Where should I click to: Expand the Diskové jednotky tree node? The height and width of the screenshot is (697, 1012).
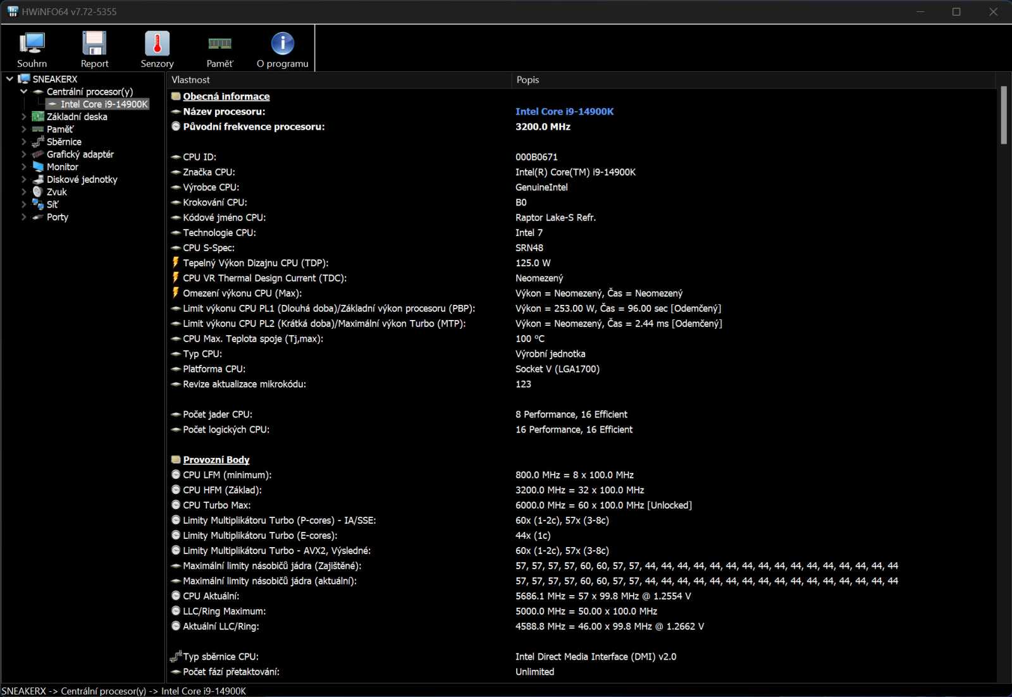tap(24, 180)
